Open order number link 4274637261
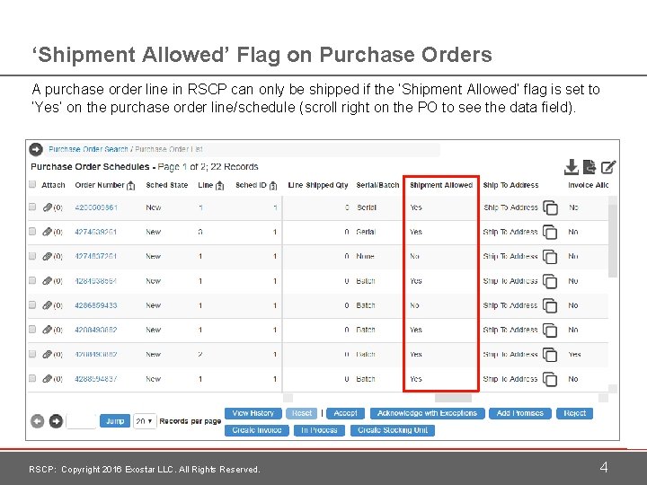Screen dimensions: 647x485 [x=96, y=257]
